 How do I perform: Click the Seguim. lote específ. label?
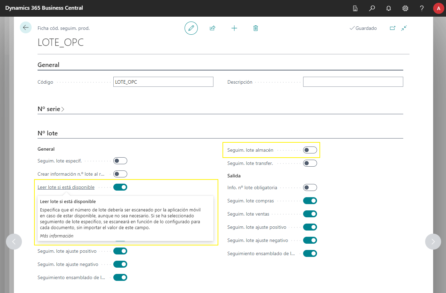click(x=60, y=161)
